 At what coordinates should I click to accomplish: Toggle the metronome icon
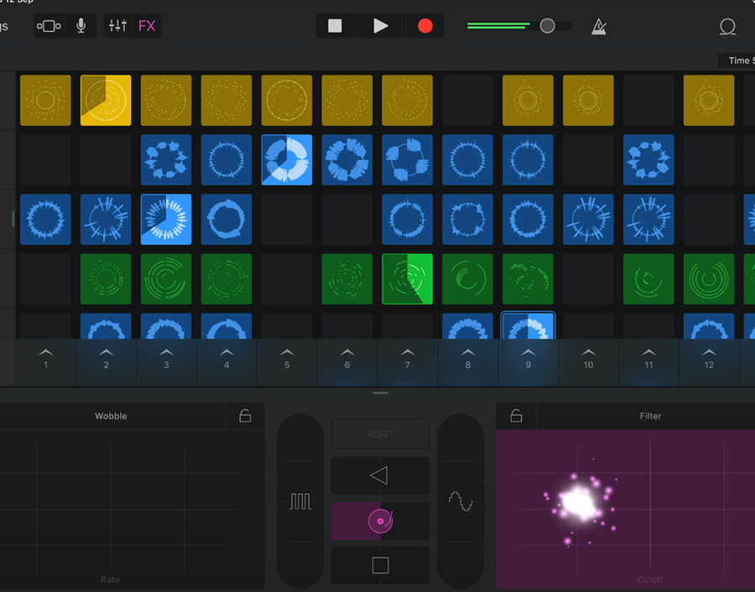(598, 26)
